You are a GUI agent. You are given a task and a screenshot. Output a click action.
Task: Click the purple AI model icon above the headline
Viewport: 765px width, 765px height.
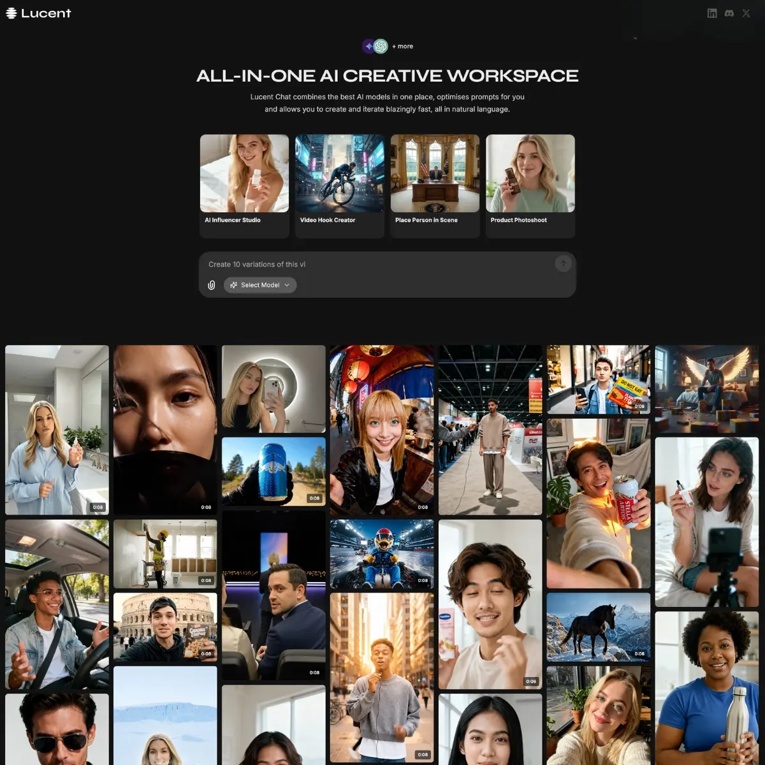click(368, 45)
